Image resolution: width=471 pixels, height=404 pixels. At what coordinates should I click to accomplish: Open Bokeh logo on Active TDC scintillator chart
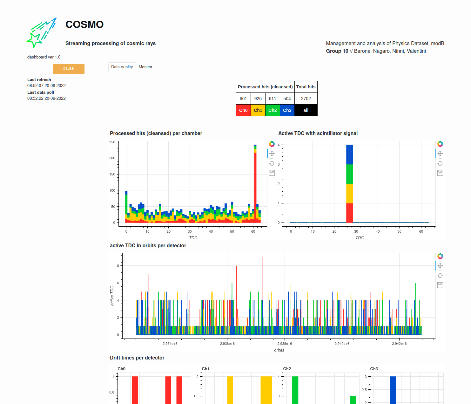pyautogui.click(x=440, y=144)
